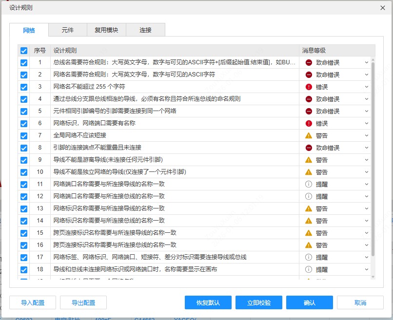The height and width of the screenshot is (320, 393).
Task: Open the message level dropdown for rule 6
Action: (366, 123)
